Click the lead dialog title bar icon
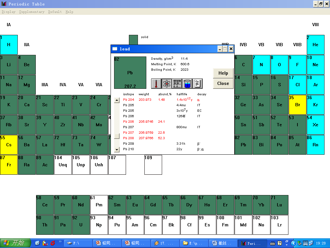Screen dimensions: 330x248 point(115,49)
